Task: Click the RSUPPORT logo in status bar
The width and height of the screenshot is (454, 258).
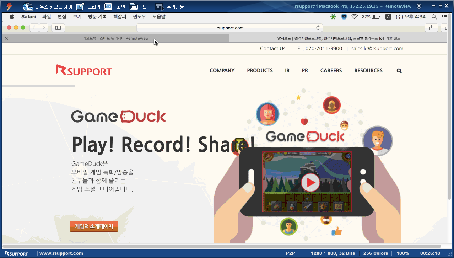Action: click(16, 253)
